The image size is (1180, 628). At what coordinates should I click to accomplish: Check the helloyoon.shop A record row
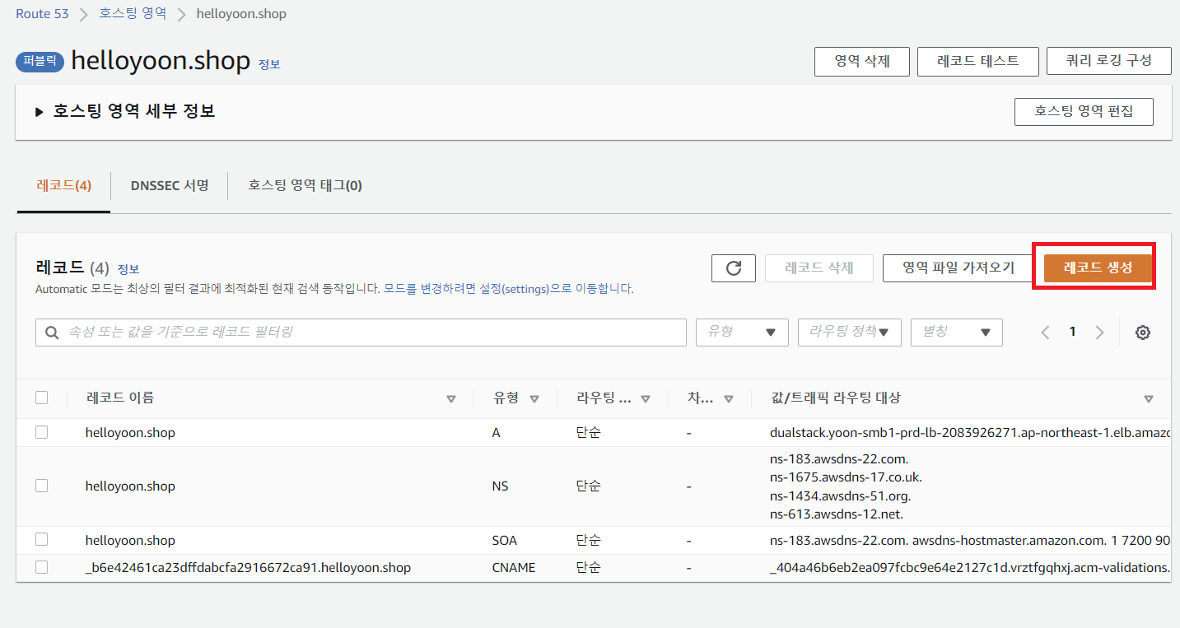pyautogui.click(x=42, y=432)
